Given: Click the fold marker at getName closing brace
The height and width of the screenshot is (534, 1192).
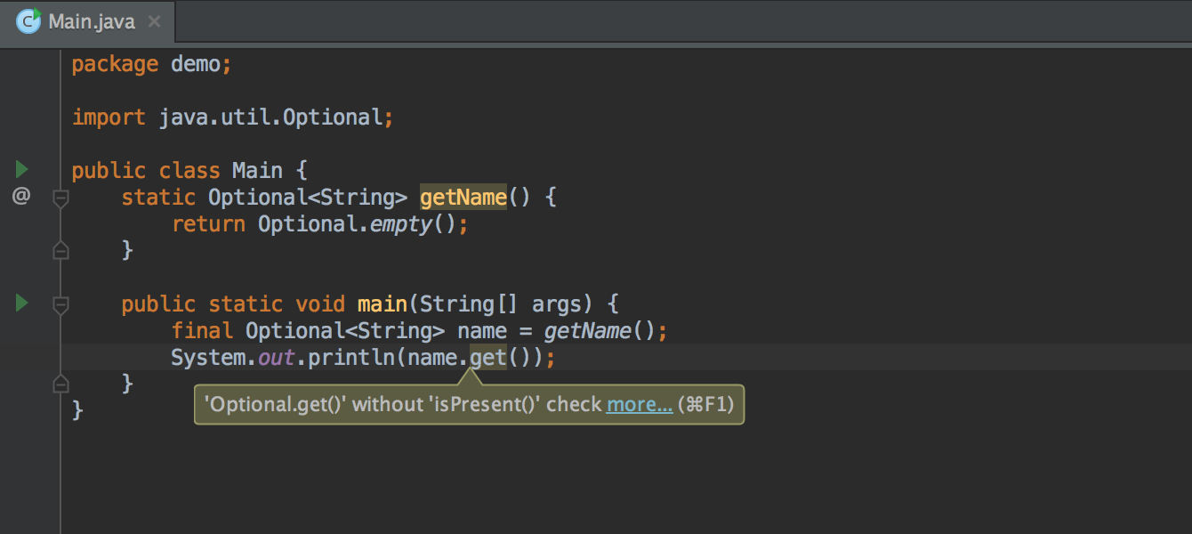Looking at the screenshot, I should (60, 250).
